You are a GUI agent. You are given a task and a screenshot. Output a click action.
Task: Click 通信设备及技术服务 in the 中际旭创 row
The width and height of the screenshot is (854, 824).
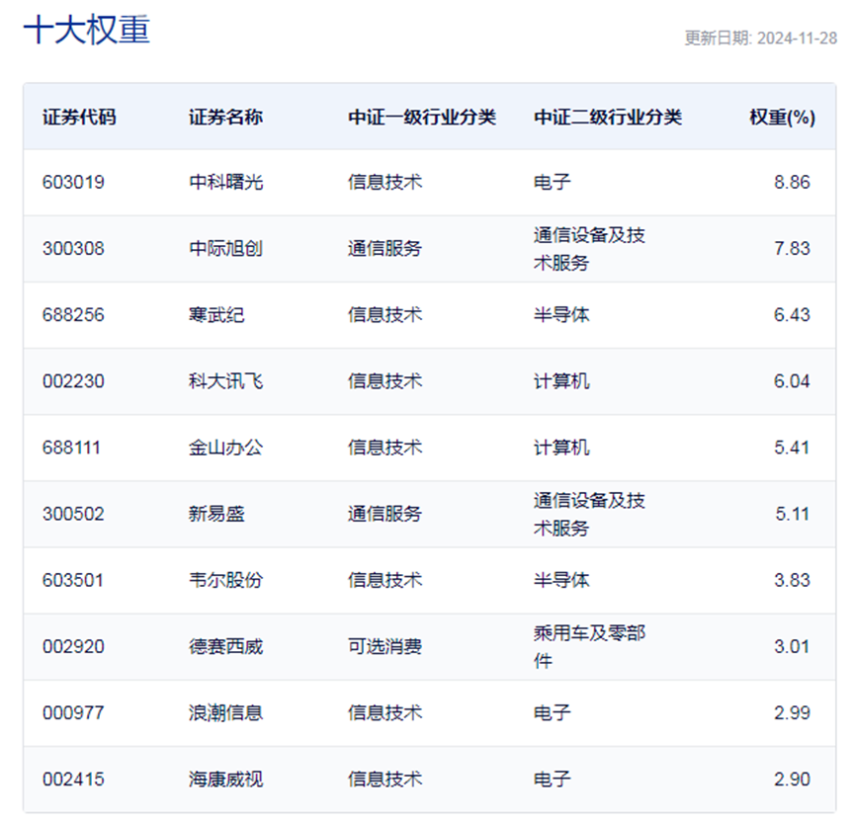coord(589,249)
